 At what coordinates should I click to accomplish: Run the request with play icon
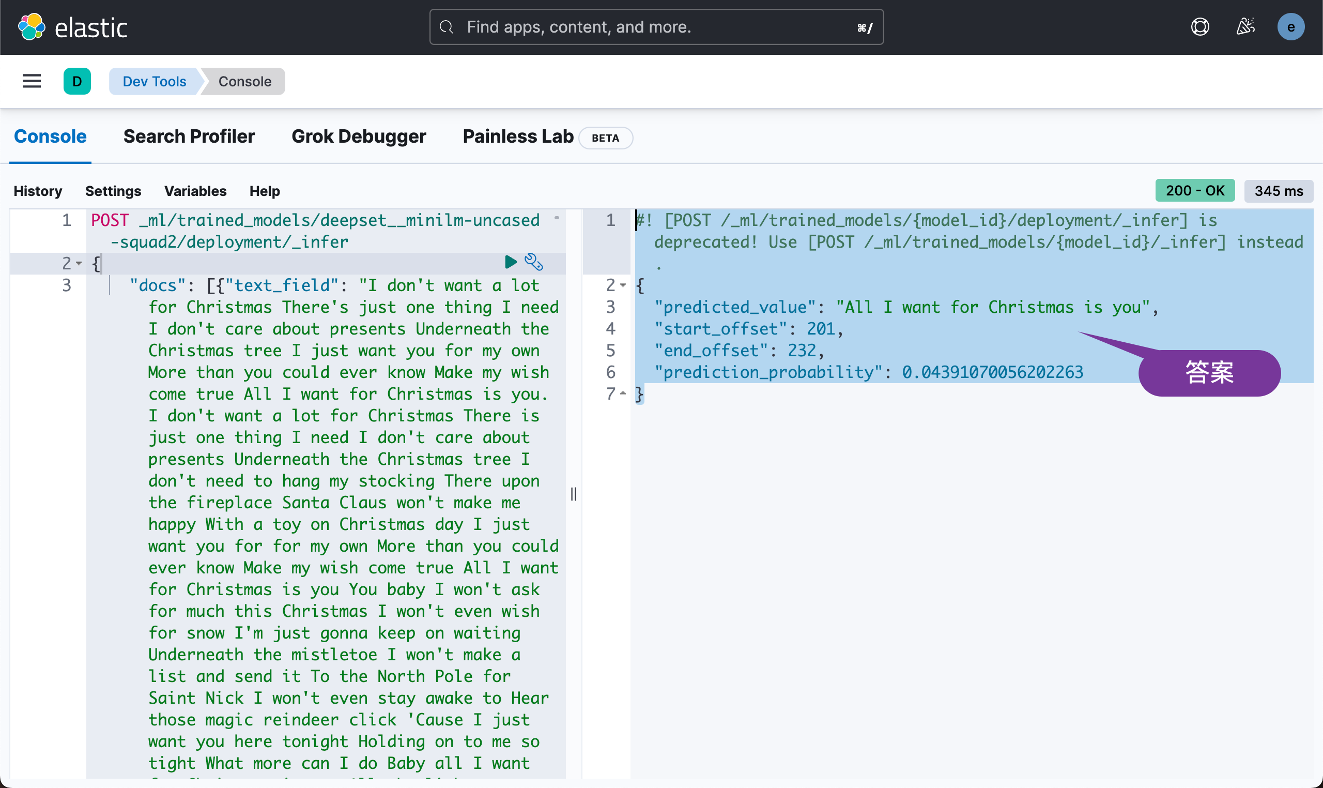coord(510,262)
